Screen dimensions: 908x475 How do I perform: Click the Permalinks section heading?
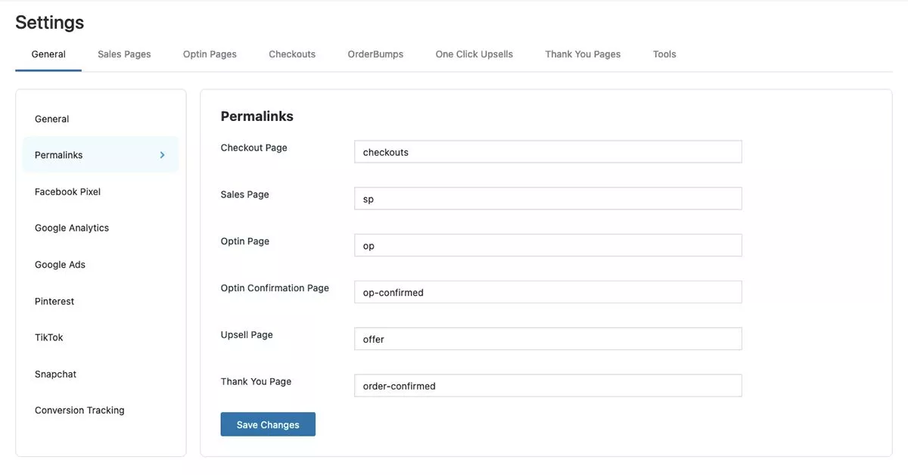[257, 116]
